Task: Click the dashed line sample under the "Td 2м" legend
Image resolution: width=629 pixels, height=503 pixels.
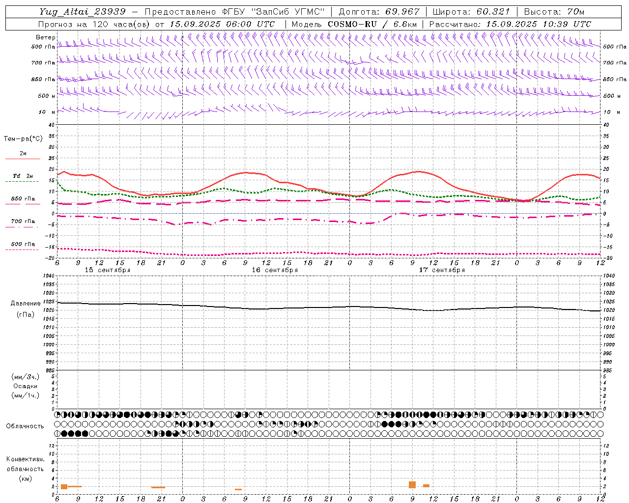Action: click(x=23, y=182)
